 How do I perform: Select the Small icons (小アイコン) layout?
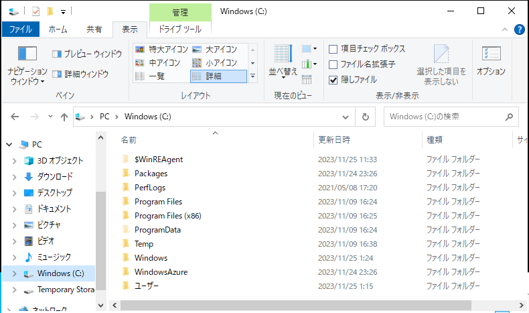pyautogui.click(x=214, y=63)
